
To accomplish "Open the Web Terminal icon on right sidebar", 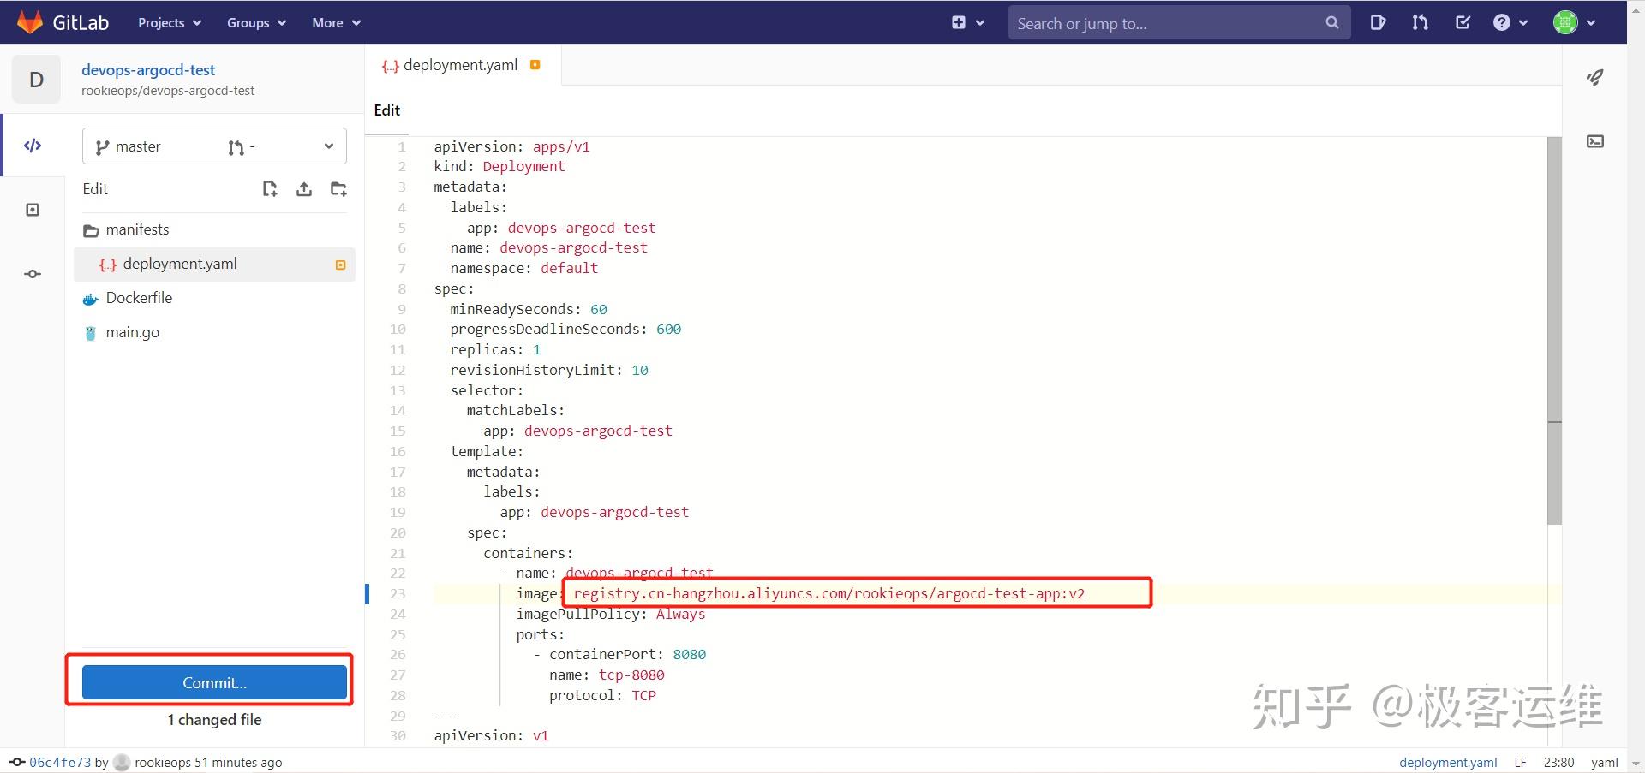I will click(1594, 141).
